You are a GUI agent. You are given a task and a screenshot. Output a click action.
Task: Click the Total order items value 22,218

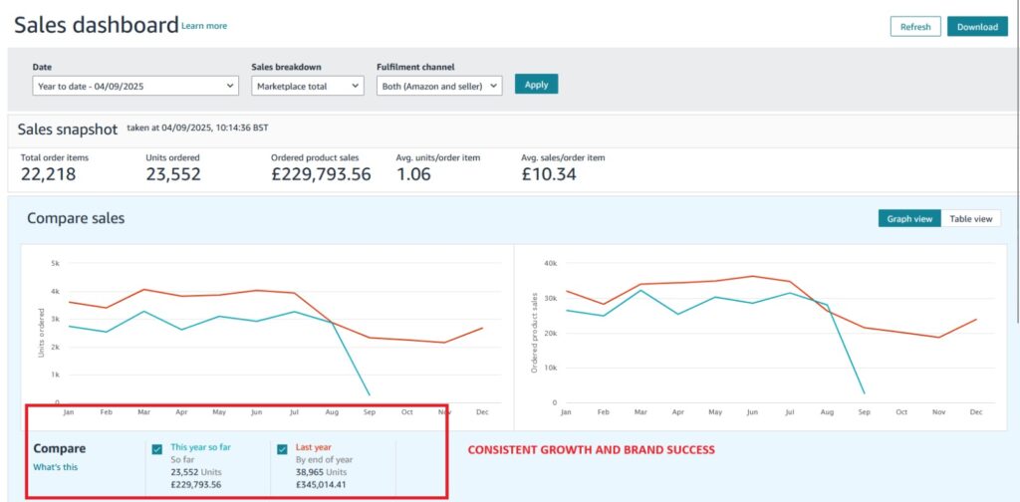[x=48, y=174]
